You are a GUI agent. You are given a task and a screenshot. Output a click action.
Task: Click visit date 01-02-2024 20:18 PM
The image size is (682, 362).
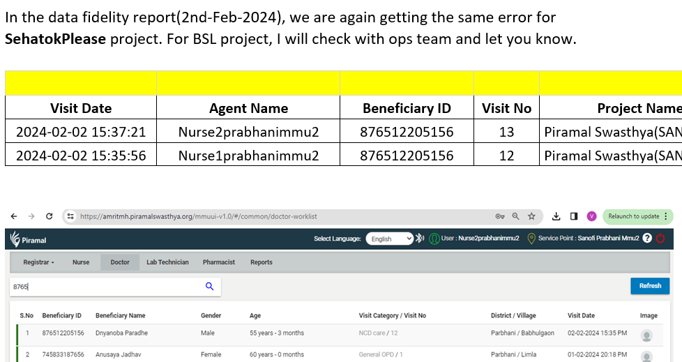(597, 354)
